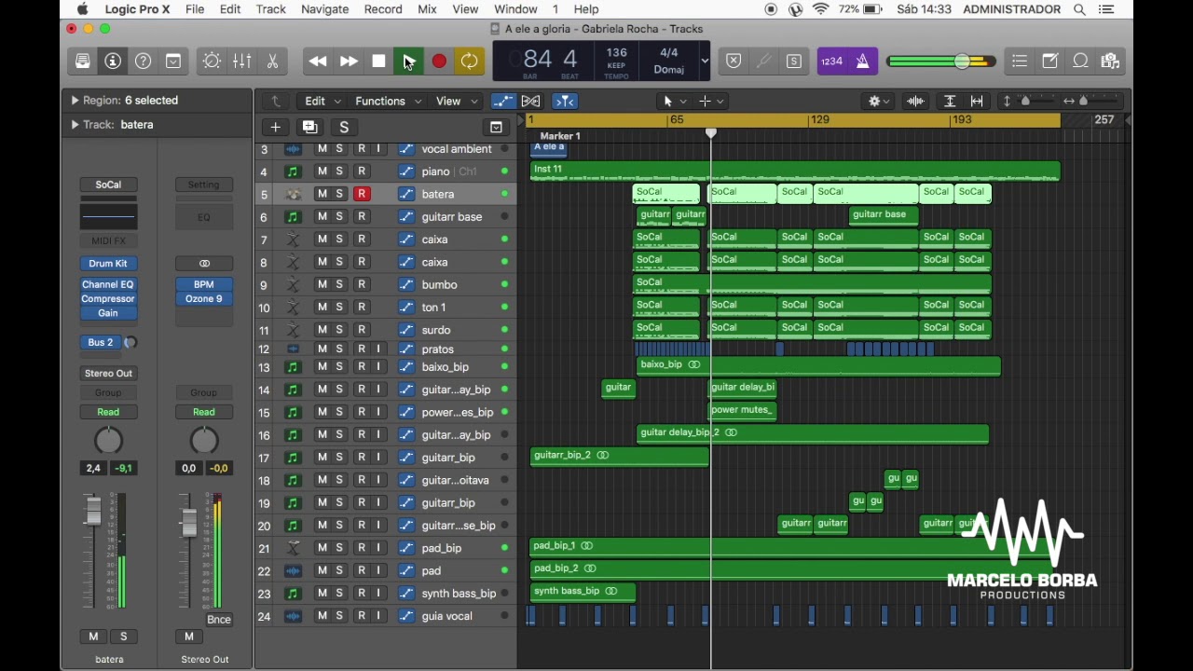Image resolution: width=1193 pixels, height=671 pixels.
Task: Open Quick Help question mark button
Action: pyautogui.click(x=144, y=62)
